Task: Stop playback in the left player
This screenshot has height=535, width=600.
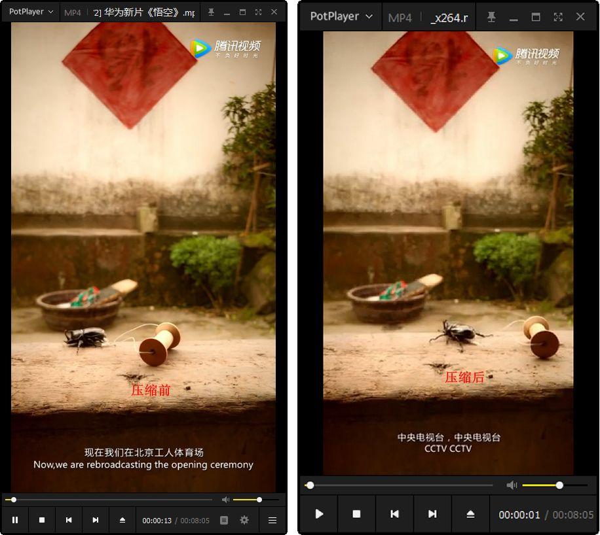Action: tap(42, 520)
